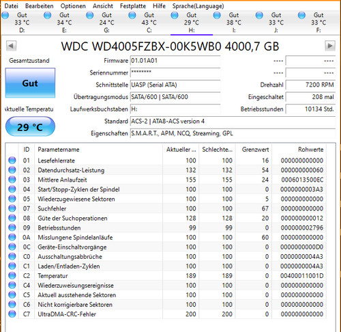This screenshot has width=341, height=332.
Task: Click the Firmware field 01.01A01
Action: [175, 61]
